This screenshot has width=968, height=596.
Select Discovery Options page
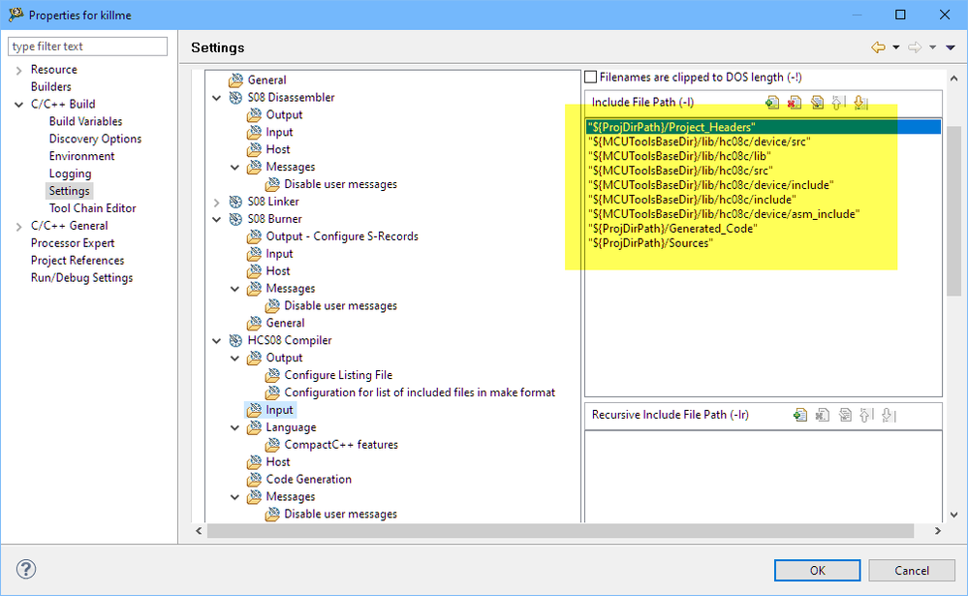point(95,139)
